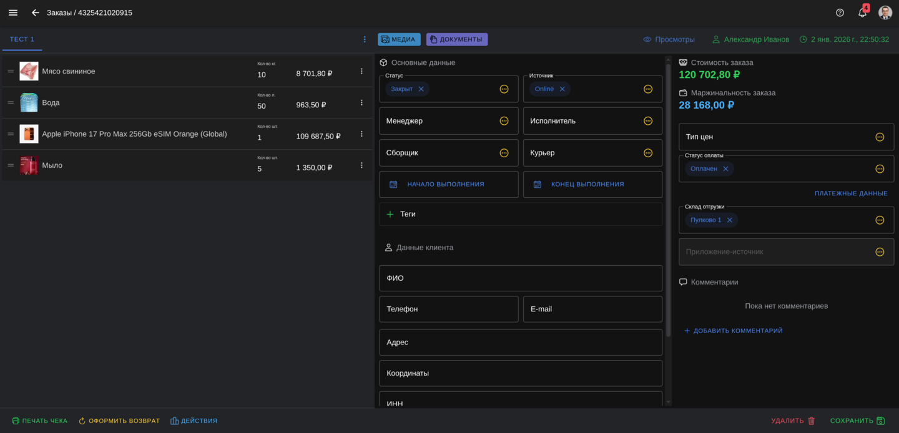Viewport: 899px width, 433px height.
Task: Open the notifications bell
Action: pyautogui.click(x=862, y=12)
